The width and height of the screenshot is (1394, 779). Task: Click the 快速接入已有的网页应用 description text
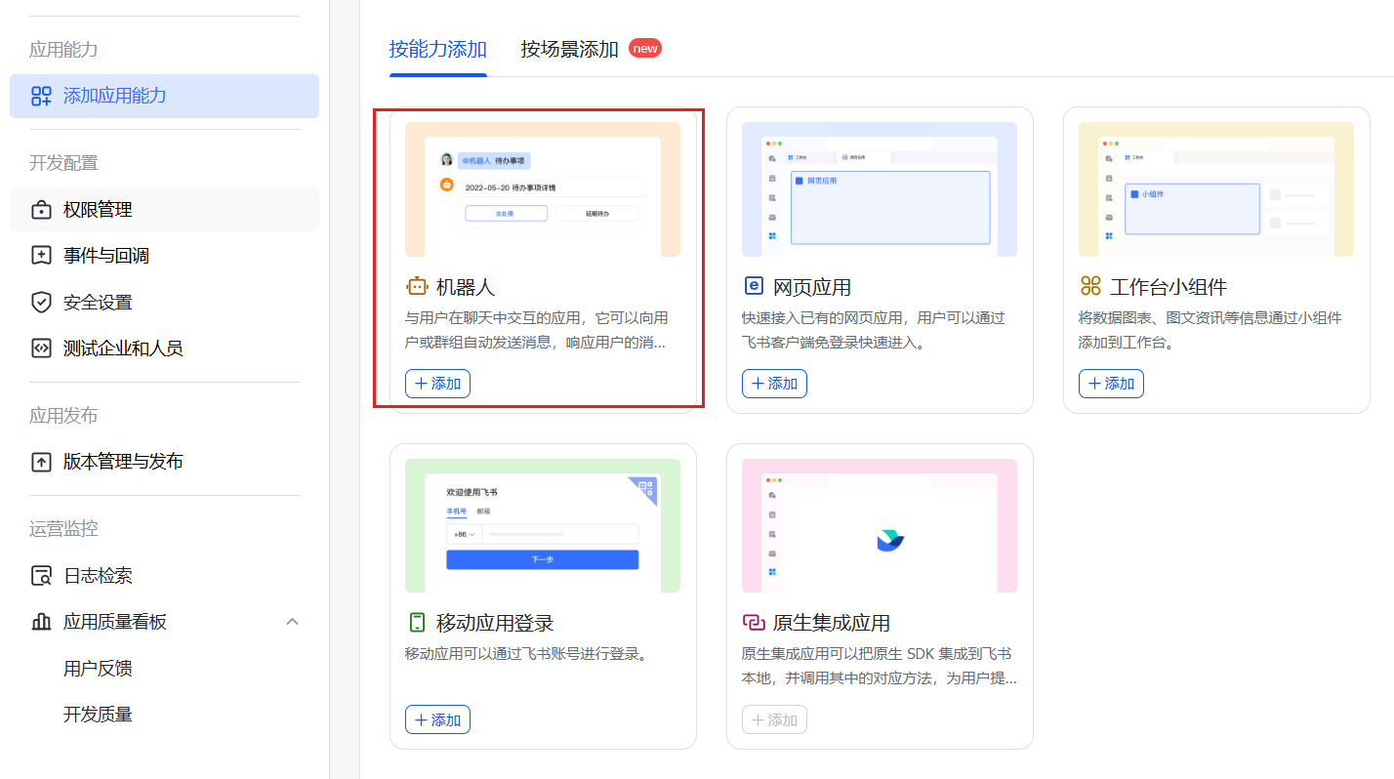pos(874,330)
